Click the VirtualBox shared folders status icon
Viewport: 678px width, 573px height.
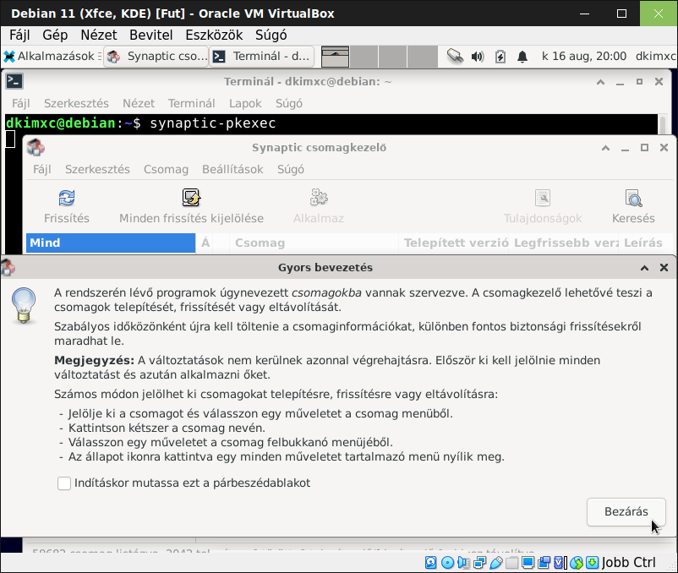click(512, 562)
